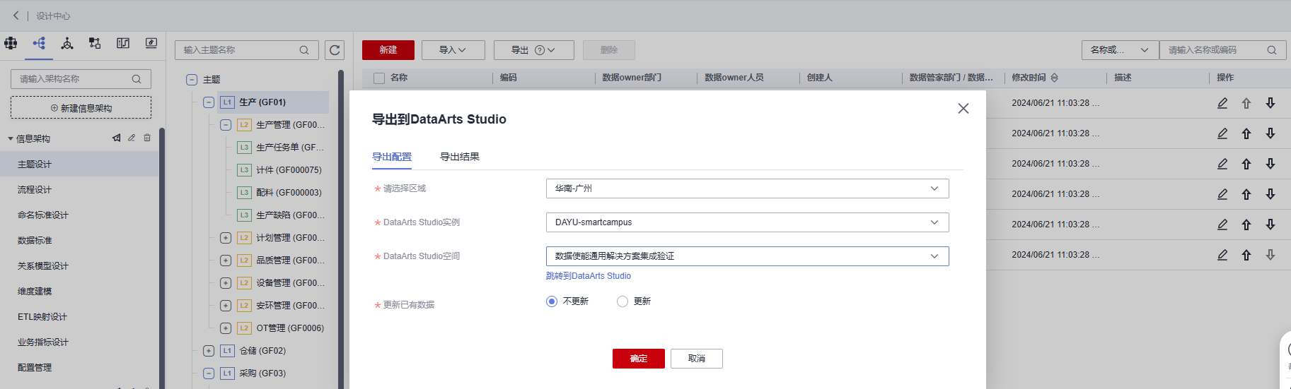Select 生产任务单 in the theme tree

pyautogui.click(x=290, y=148)
